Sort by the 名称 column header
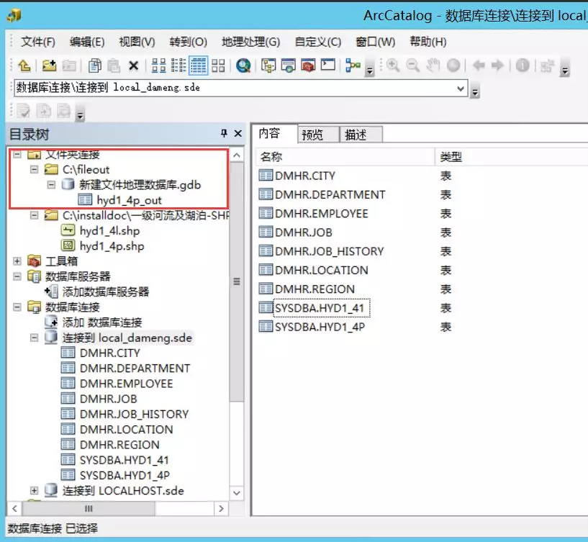588x542 pixels. pos(345,157)
